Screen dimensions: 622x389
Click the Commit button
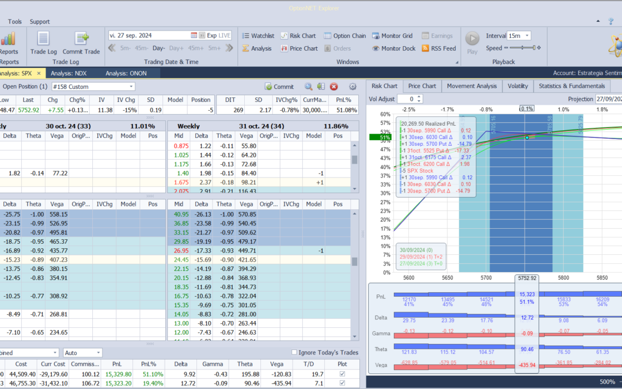(279, 86)
